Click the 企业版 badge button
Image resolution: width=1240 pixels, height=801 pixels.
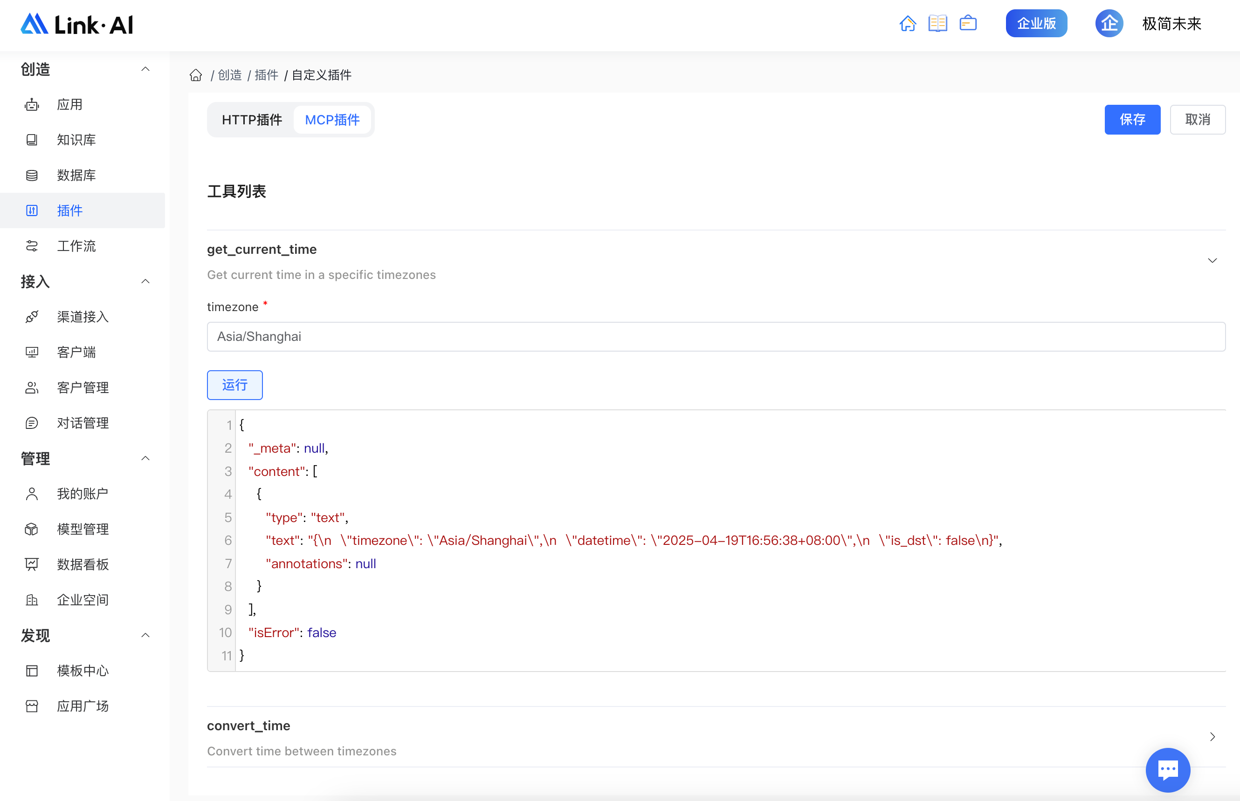1036,23
